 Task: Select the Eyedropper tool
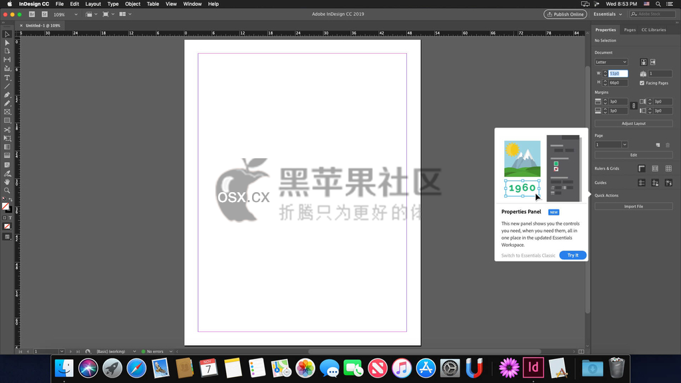tap(7, 174)
